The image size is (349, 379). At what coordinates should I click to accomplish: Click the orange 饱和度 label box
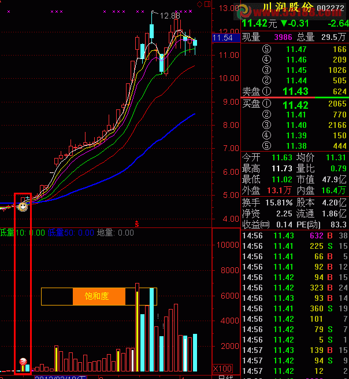(x=99, y=296)
